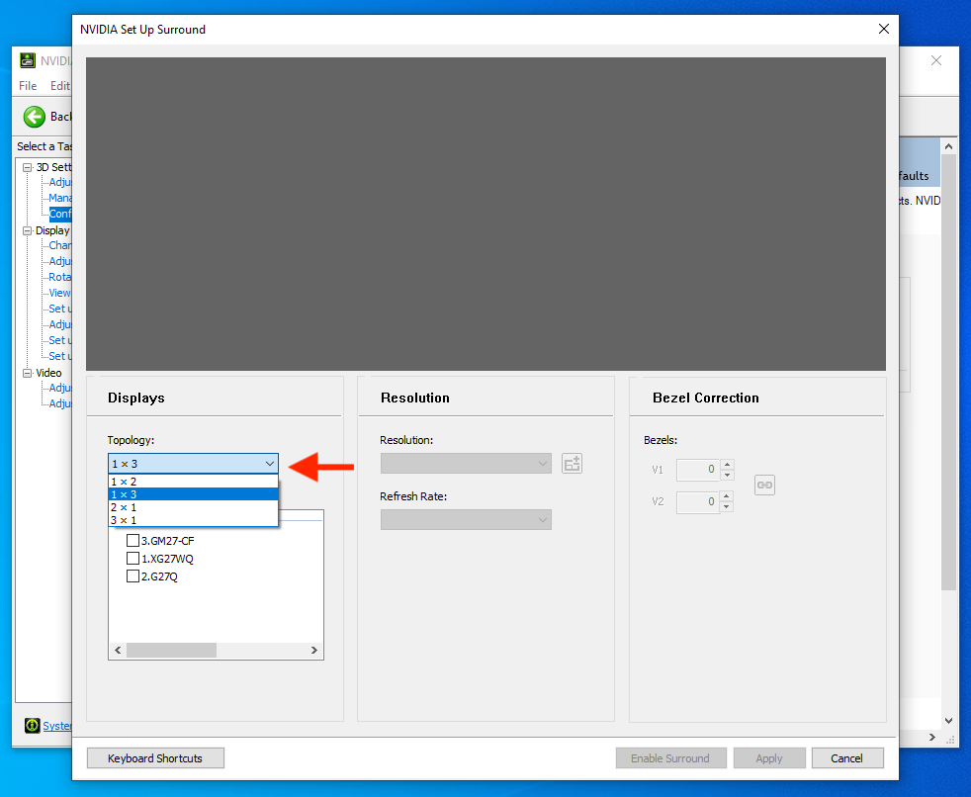971x797 pixels.
Task: Select the 1 × 2 topology option
Action: pos(193,482)
